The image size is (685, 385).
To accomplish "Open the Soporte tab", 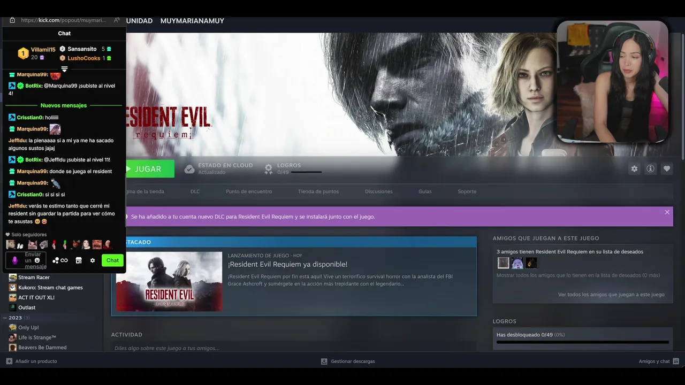I will pos(467,191).
